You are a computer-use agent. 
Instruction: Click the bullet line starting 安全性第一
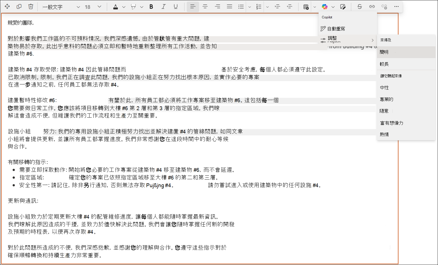170,185
